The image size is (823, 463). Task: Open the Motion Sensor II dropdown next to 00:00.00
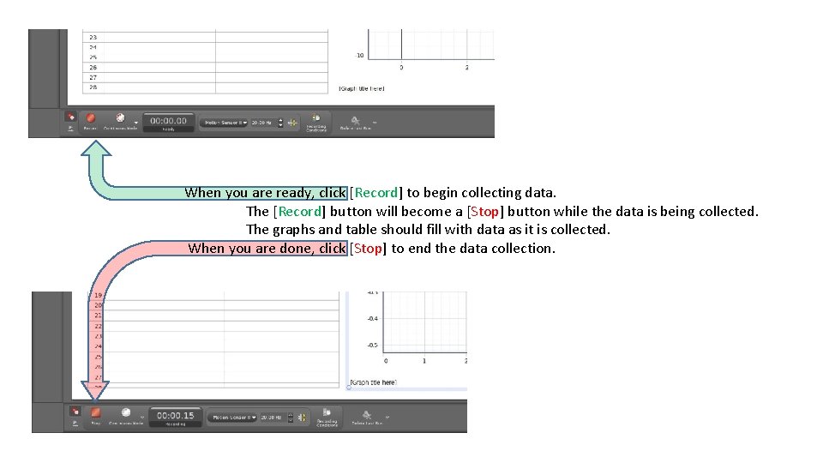click(x=225, y=123)
